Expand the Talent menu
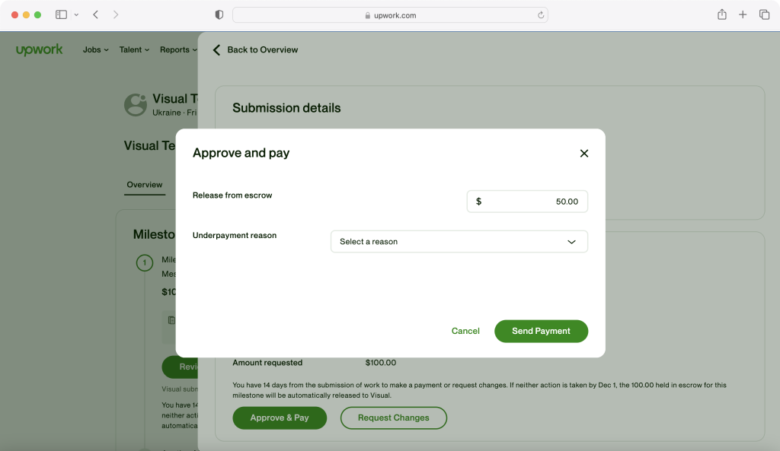 click(x=134, y=50)
